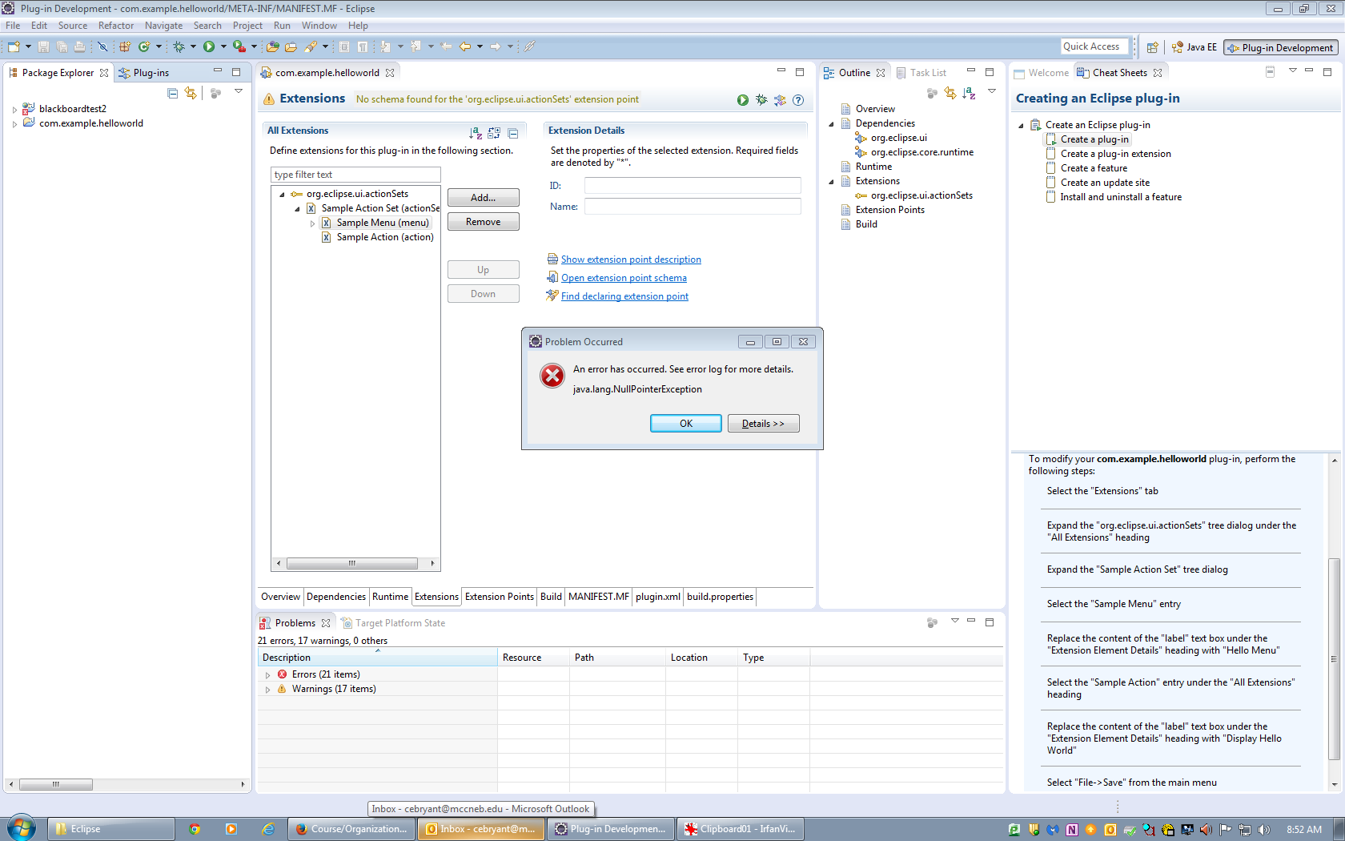Click the help question mark icon
Image resolution: width=1345 pixels, height=841 pixels.
(x=798, y=100)
